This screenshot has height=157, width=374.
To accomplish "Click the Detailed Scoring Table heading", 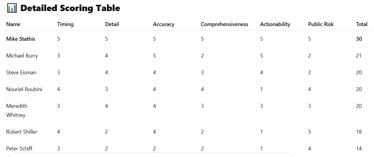I will click(x=70, y=8).
